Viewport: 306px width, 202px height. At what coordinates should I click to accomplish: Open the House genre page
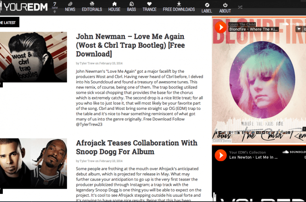click(114, 7)
